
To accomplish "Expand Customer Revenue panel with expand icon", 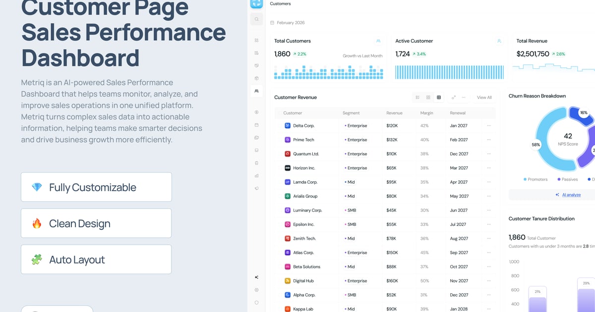I will point(453,98).
